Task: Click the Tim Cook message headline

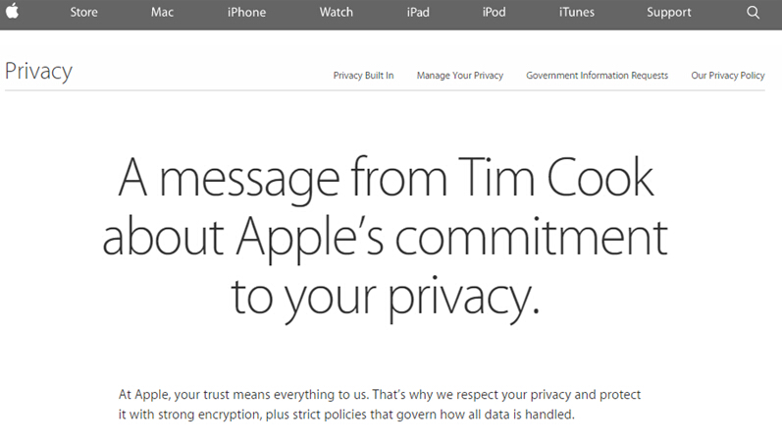Action: click(385, 239)
